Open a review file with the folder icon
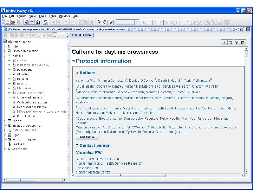Image resolution: width=253 pixels, height=190 pixels. (x=13, y=22)
